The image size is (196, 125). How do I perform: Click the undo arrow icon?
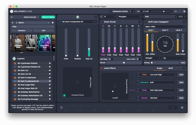(x=176, y=11)
